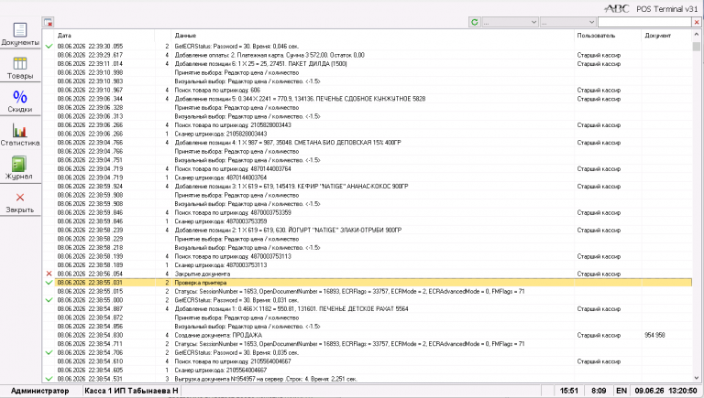704x398 pixels.
Task: Select row Сканер штрихкода 4870003753113
Action: pyautogui.click(x=368, y=265)
